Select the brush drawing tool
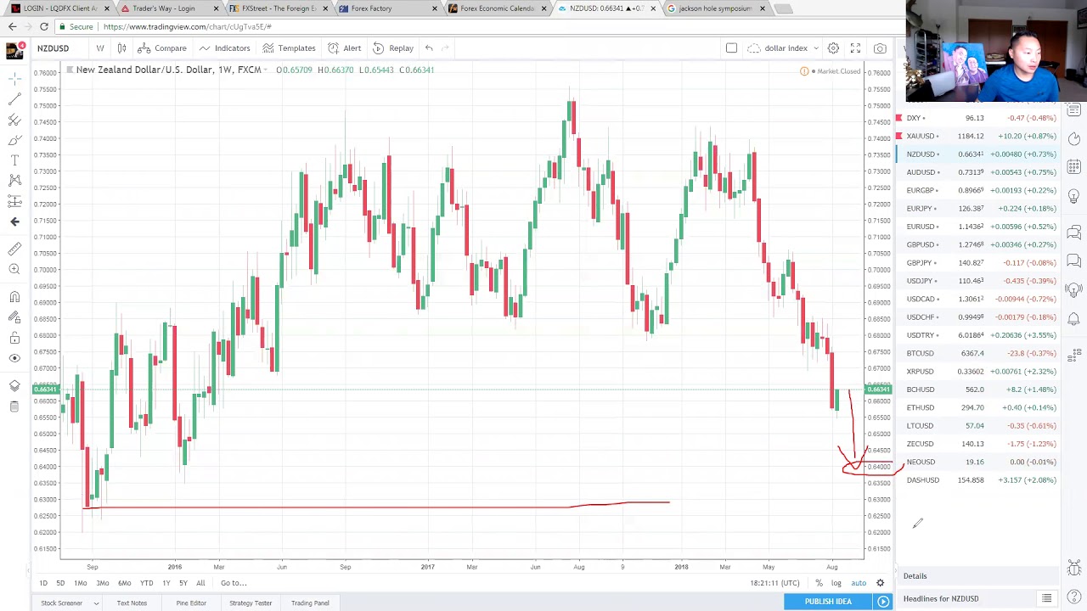This screenshot has width=1087, height=611. point(14,140)
